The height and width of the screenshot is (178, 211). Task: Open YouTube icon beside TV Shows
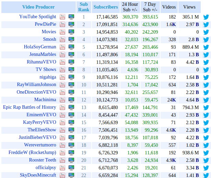tap(62, 70)
